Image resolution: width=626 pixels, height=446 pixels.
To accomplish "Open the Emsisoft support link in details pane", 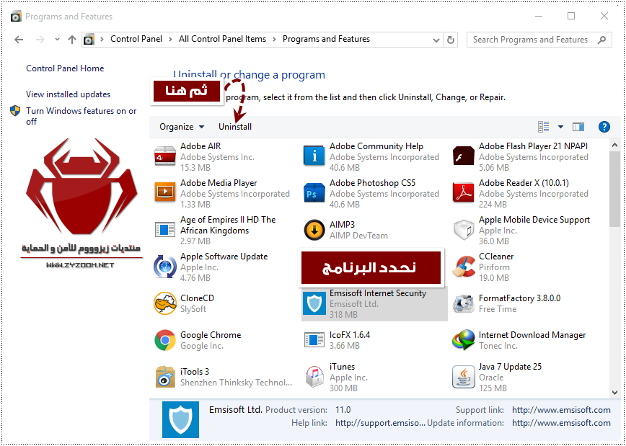I will 561,410.
